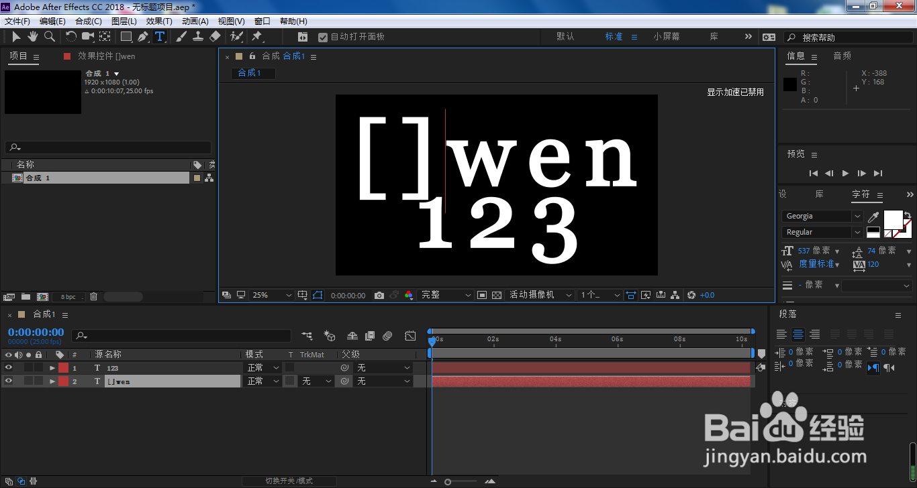The height and width of the screenshot is (488, 917).
Task: Hide the []wen layer with eye icon
Action: pos(9,381)
